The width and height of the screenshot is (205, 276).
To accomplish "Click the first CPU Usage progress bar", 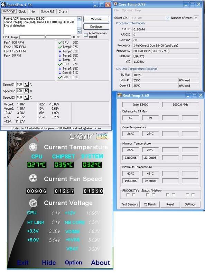I will (32, 37).
